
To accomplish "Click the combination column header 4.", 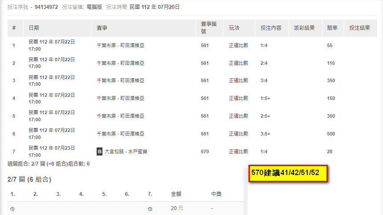I will 81,194.
